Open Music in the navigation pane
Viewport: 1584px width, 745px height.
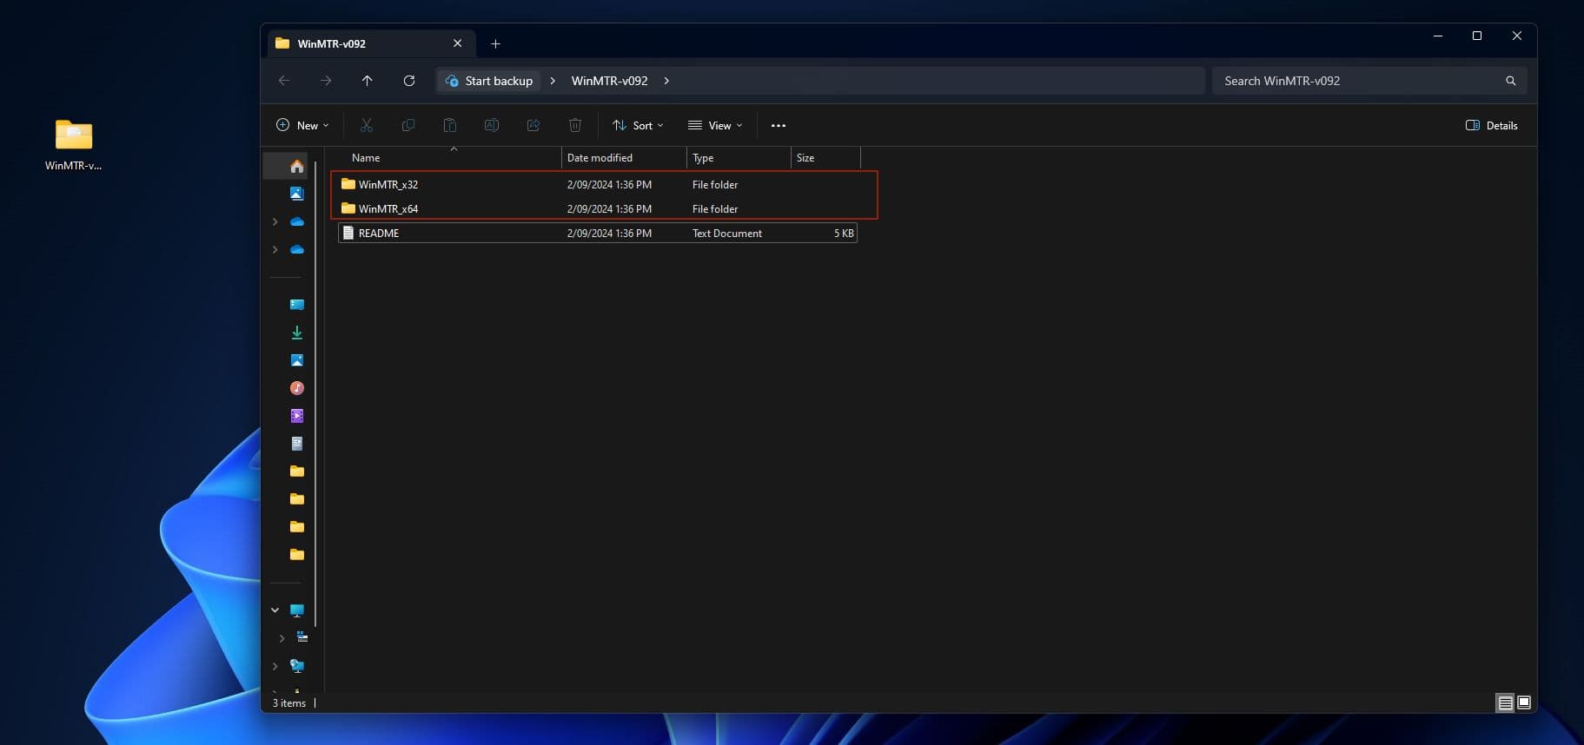pos(297,388)
